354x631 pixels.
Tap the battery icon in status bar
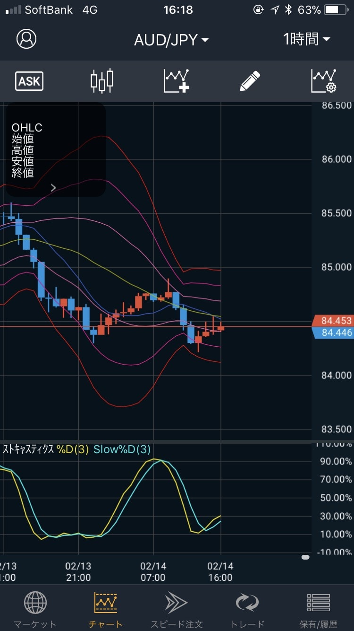pyautogui.click(x=336, y=9)
